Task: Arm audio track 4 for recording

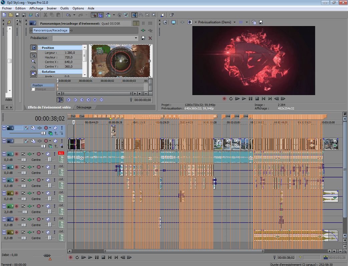Action: pyautogui.click(x=16, y=167)
